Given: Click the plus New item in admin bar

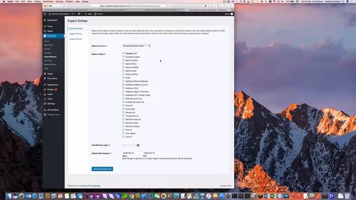Looking at the screenshot, I should [88, 14].
